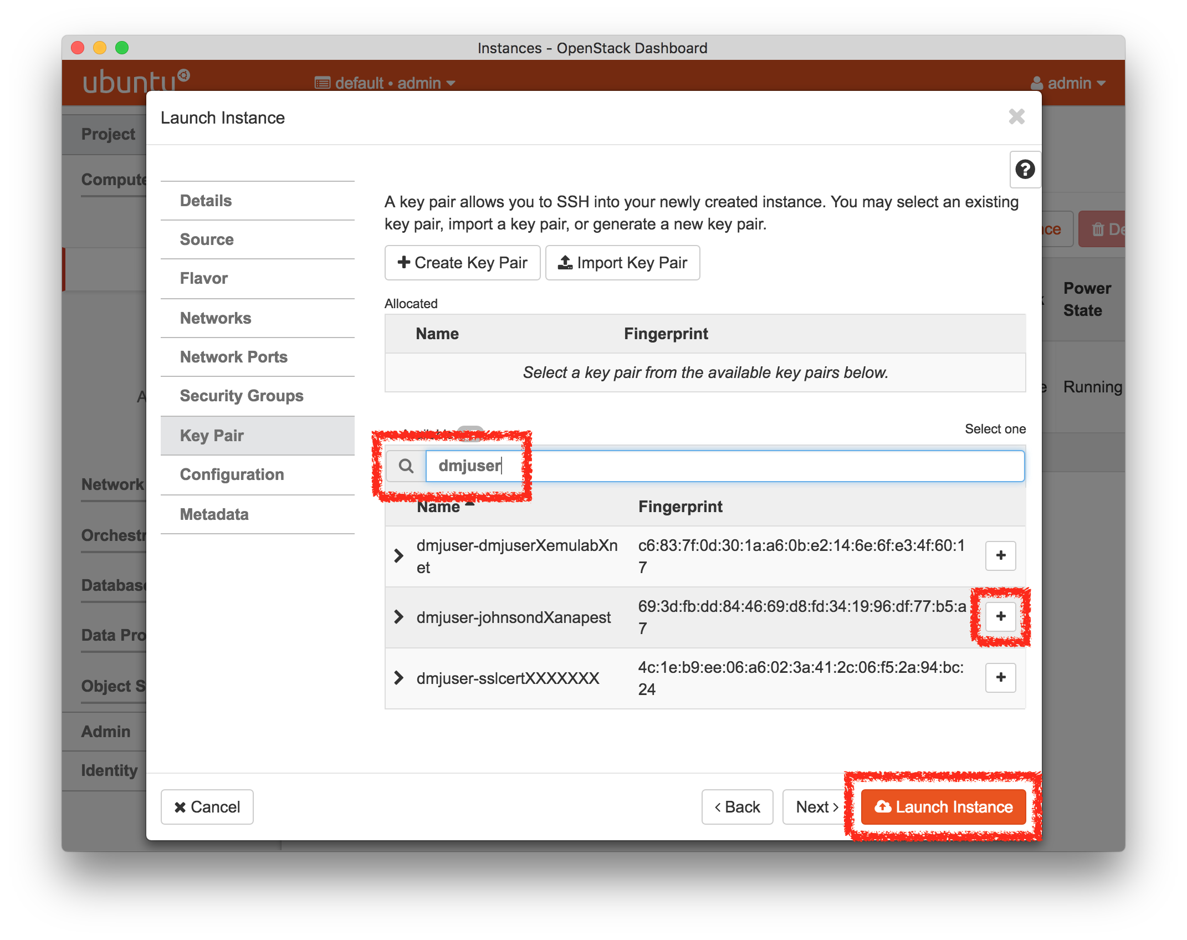Click the search magnifier icon
This screenshot has height=940, width=1187.
pos(406,467)
